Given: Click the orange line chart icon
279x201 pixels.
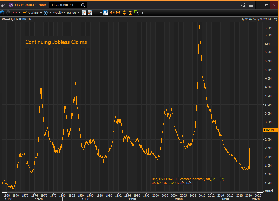Looking at the screenshot, I should point(84,13).
